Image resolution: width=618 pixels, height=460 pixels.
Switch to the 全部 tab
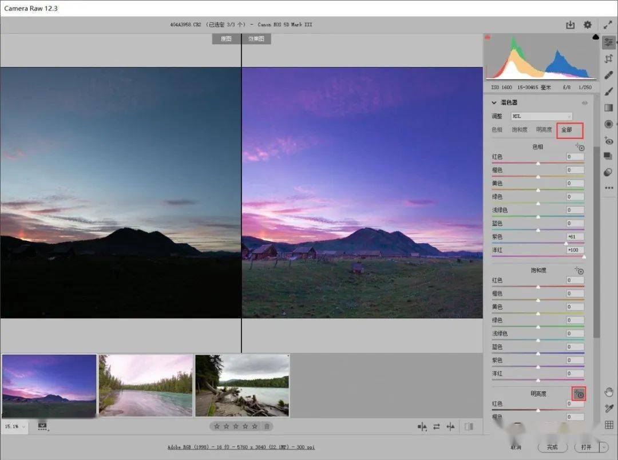tap(566, 130)
